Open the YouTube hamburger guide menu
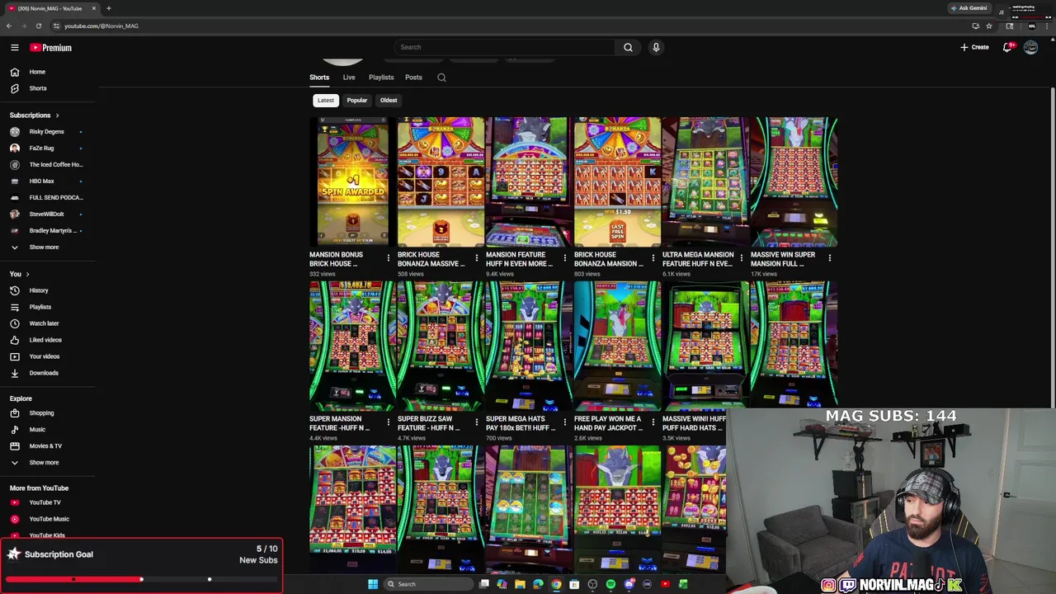This screenshot has height=594, width=1056. [x=14, y=48]
